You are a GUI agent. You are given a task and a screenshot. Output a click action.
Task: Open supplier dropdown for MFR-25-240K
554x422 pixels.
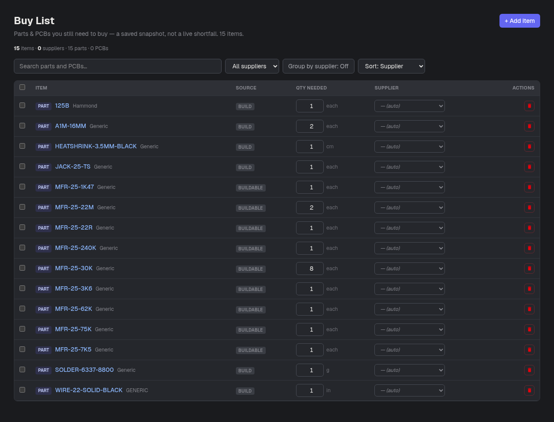tap(409, 248)
